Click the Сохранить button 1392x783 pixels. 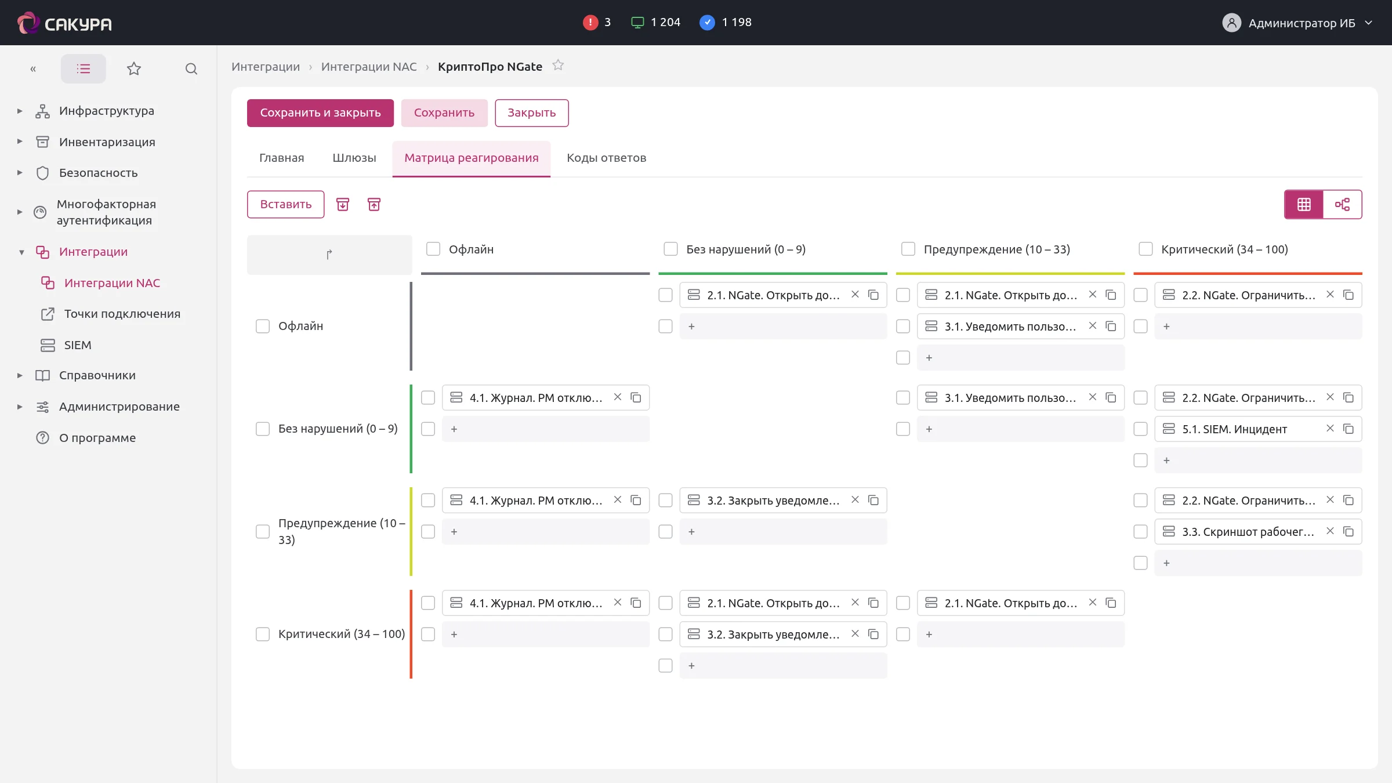tap(444, 113)
